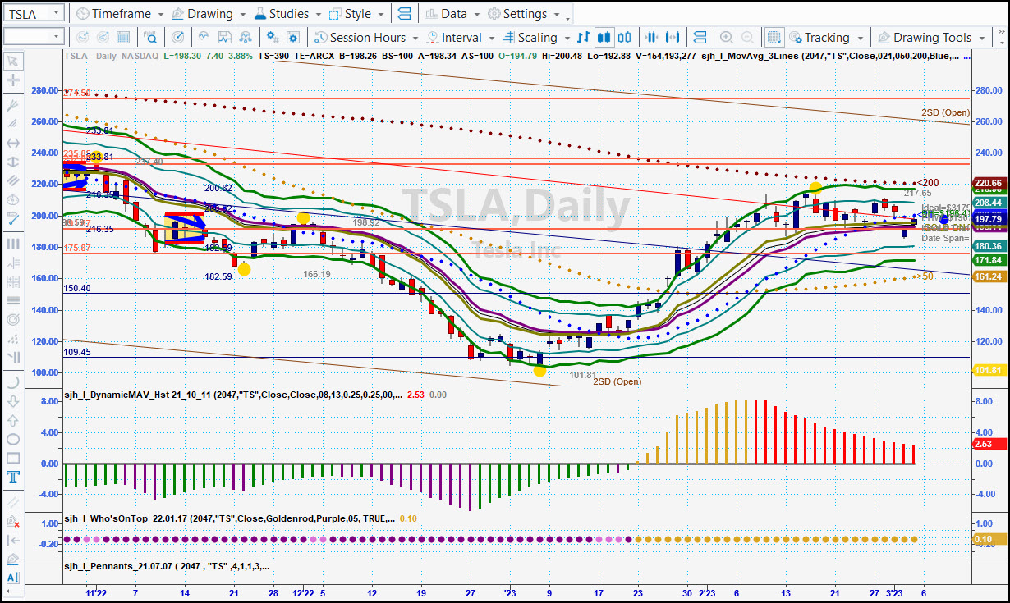Click the 171.84 green price tag

[x=988, y=260]
